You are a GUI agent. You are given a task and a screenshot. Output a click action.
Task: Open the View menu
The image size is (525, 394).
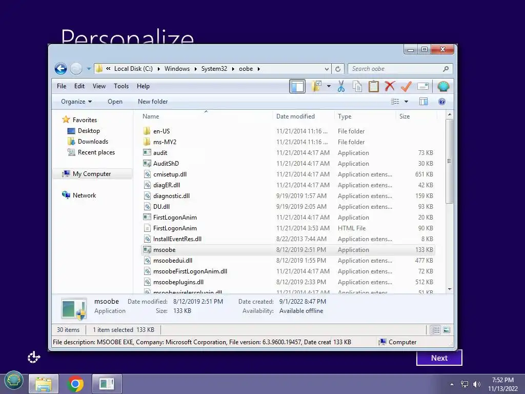[x=99, y=86]
